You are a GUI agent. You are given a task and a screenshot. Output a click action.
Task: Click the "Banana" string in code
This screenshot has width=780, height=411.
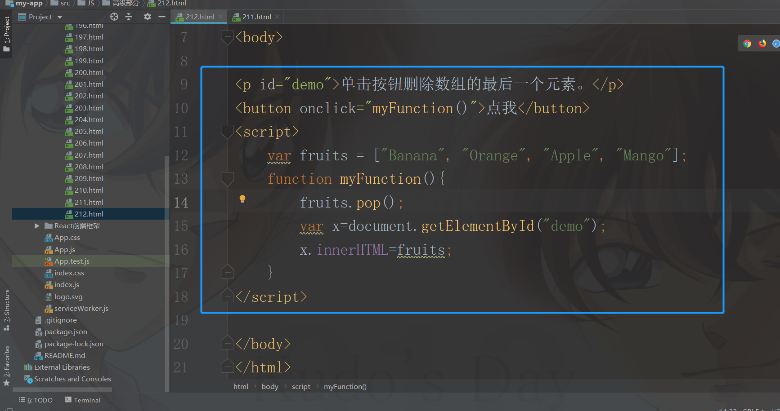(x=412, y=155)
